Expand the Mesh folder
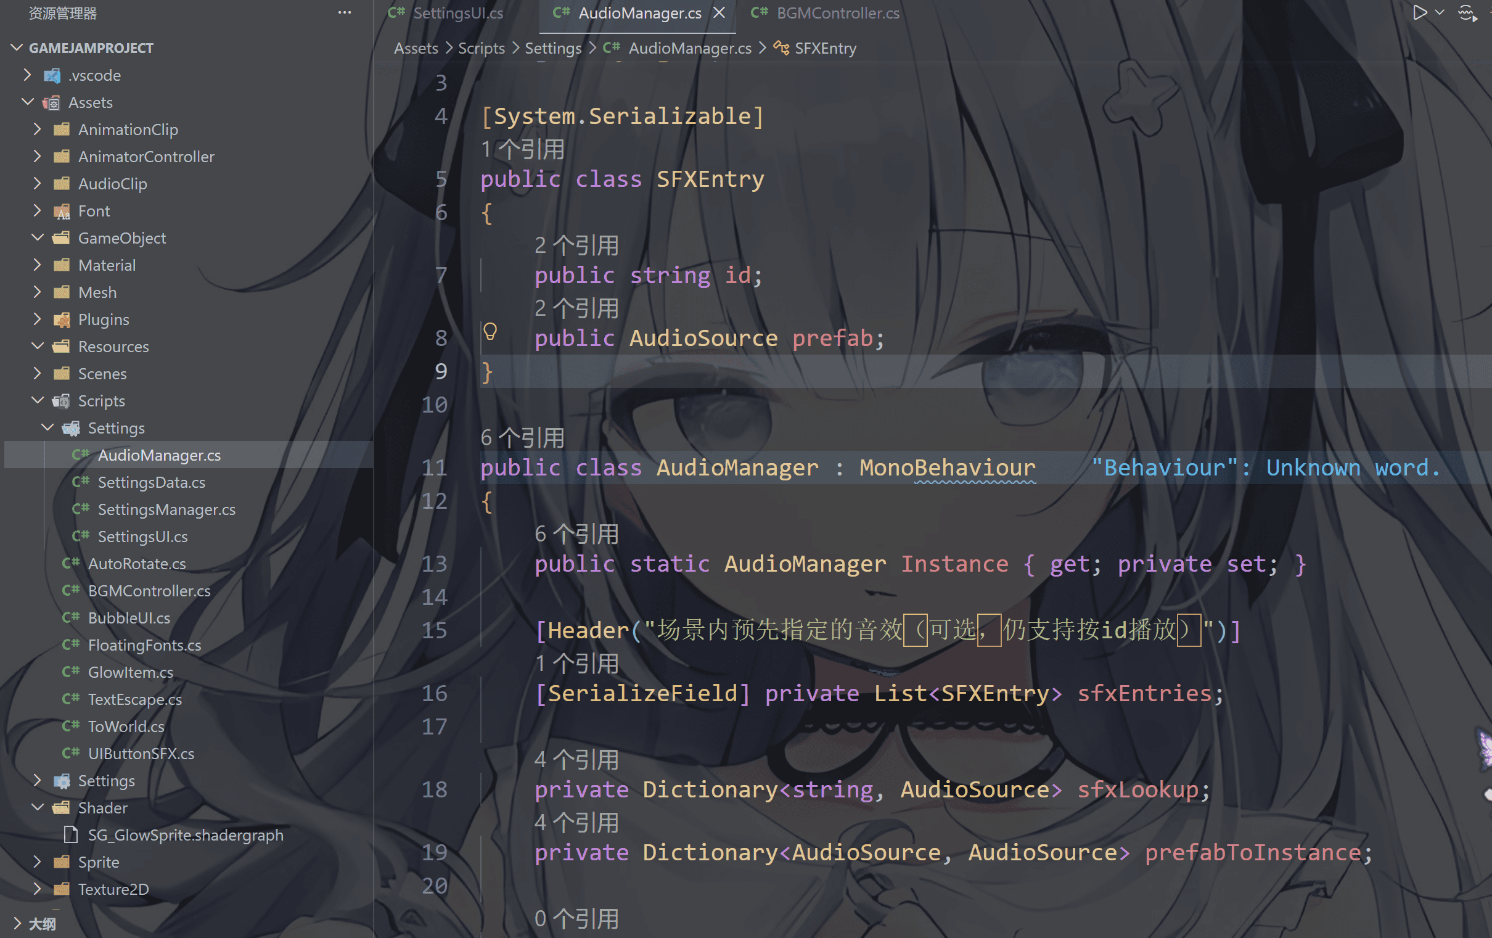Image resolution: width=1492 pixels, height=938 pixels. click(x=37, y=292)
